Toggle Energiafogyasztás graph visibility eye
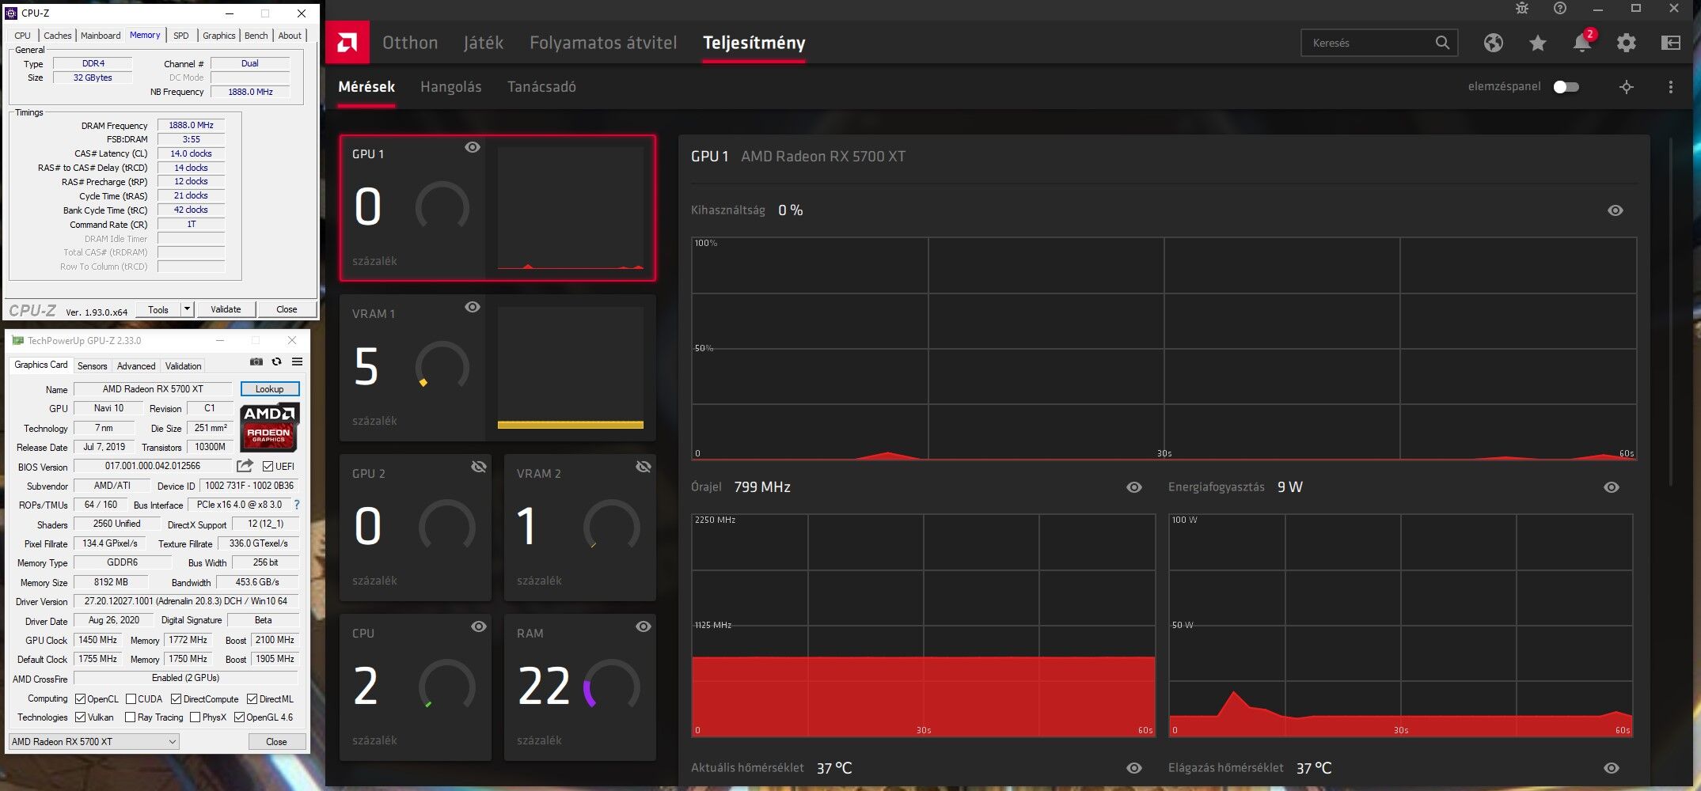Viewport: 1701px width, 791px height. (x=1611, y=487)
